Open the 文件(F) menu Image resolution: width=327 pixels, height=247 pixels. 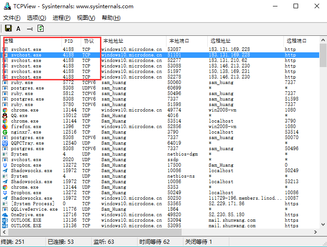(11, 18)
